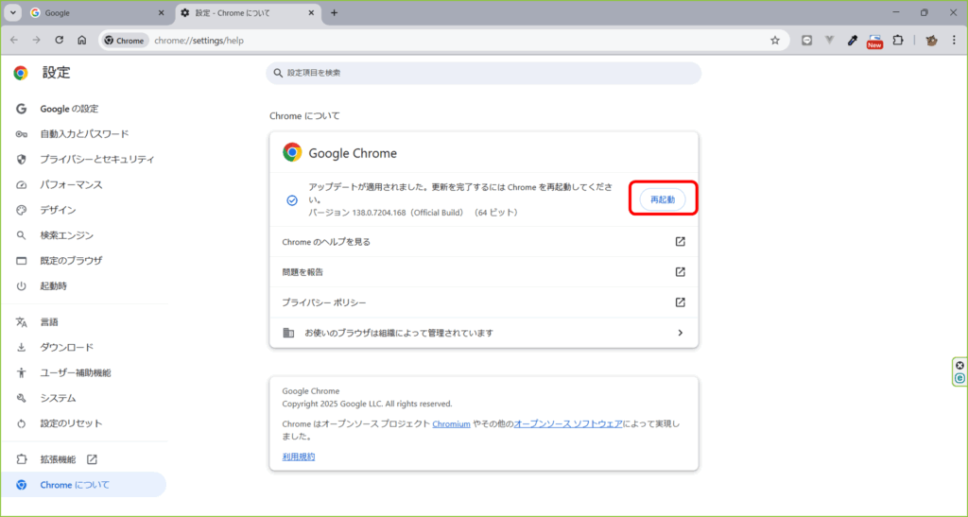Go back with the back arrow

pos(14,40)
